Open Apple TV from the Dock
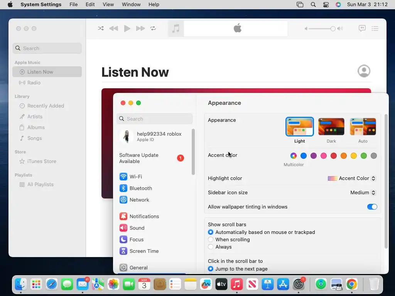The height and width of the screenshot is (296, 395). tap(221, 284)
